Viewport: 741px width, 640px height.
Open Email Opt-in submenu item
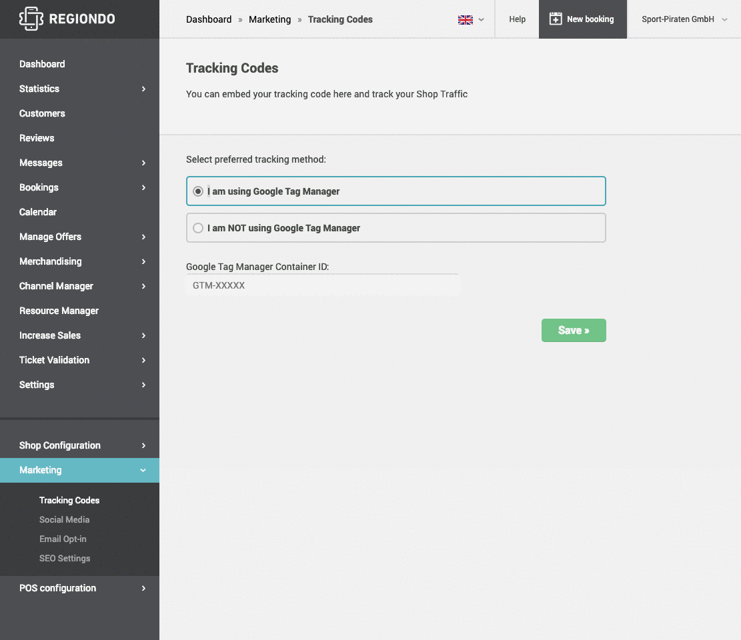pyautogui.click(x=63, y=539)
